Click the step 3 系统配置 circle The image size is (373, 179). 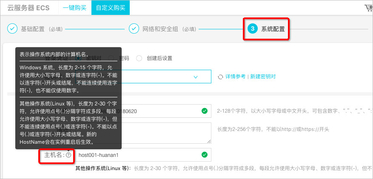tap(253, 29)
